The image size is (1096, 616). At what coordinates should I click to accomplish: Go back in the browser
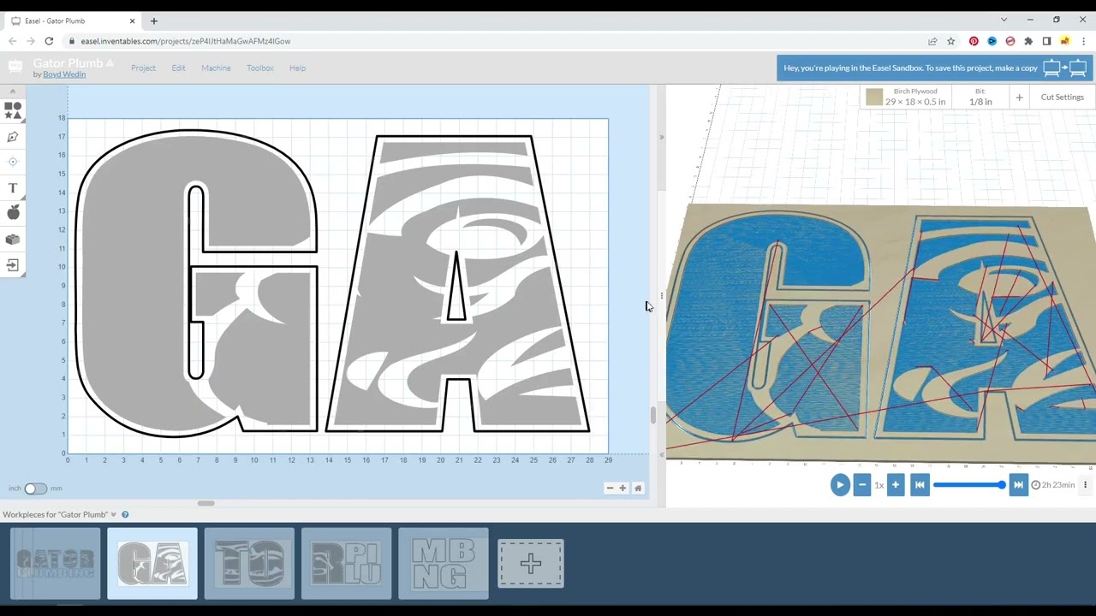(12, 41)
